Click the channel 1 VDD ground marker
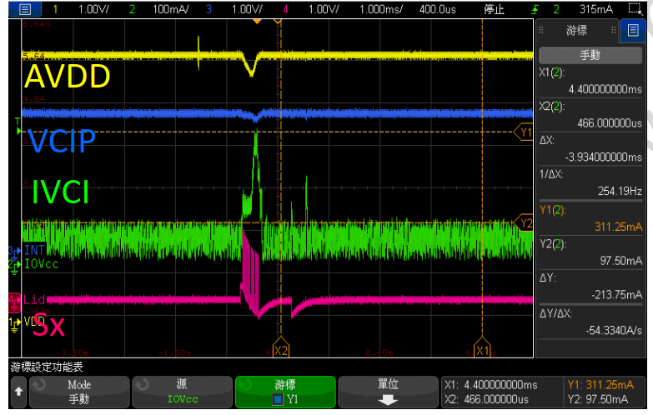Viewport: 653px width, 415px height. click(x=14, y=325)
